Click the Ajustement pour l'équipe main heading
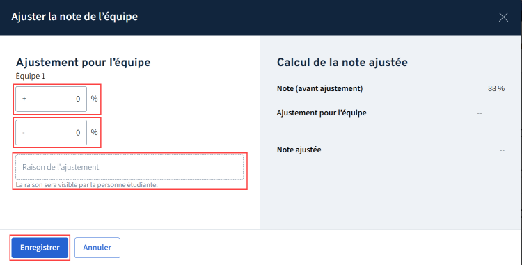522x265 pixels. click(84, 62)
